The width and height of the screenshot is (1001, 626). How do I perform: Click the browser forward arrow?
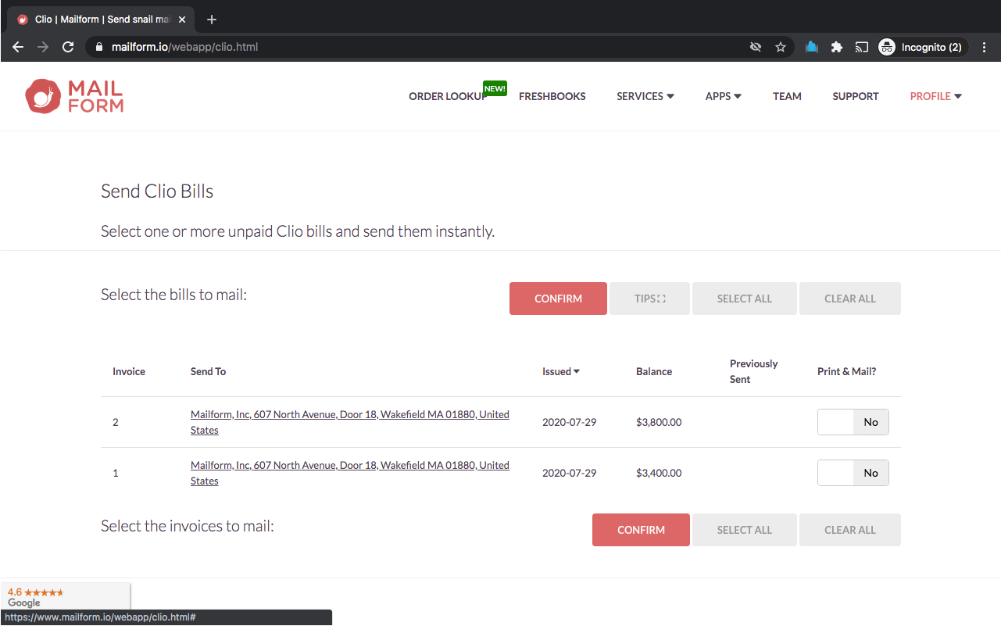click(x=43, y=47)
